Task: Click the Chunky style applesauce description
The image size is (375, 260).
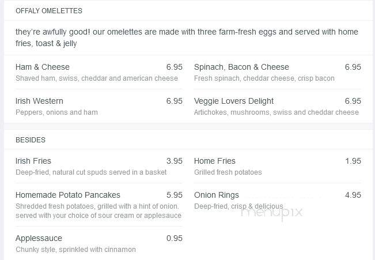Action: [x=75, y=250]
